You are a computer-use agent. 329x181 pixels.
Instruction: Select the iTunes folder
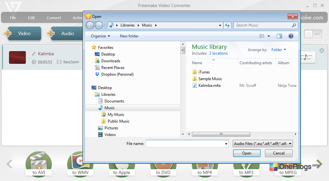tap(204, 72)
